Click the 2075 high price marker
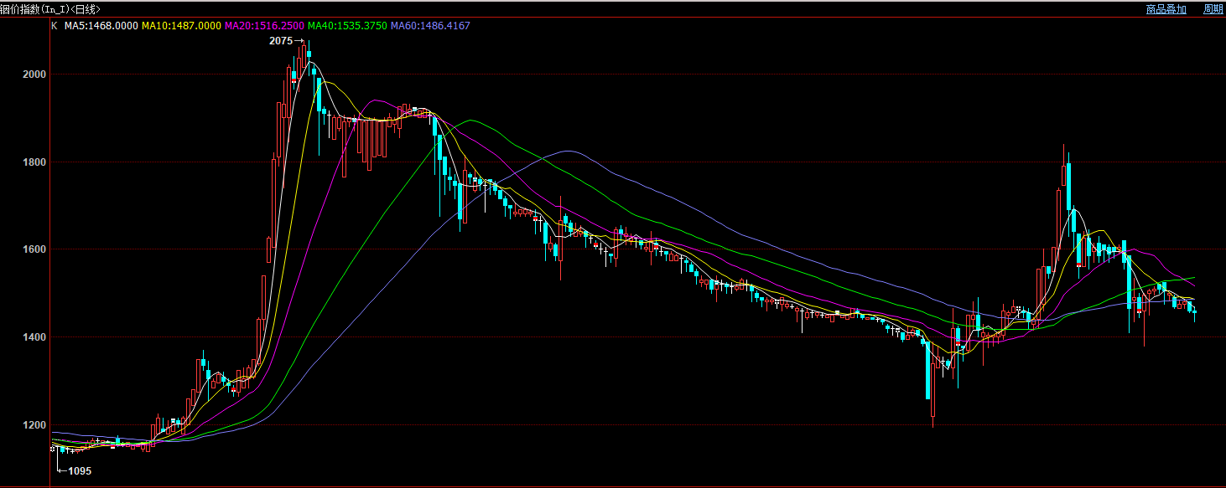Screen dimensions: 1226x488 click(281, 40)
